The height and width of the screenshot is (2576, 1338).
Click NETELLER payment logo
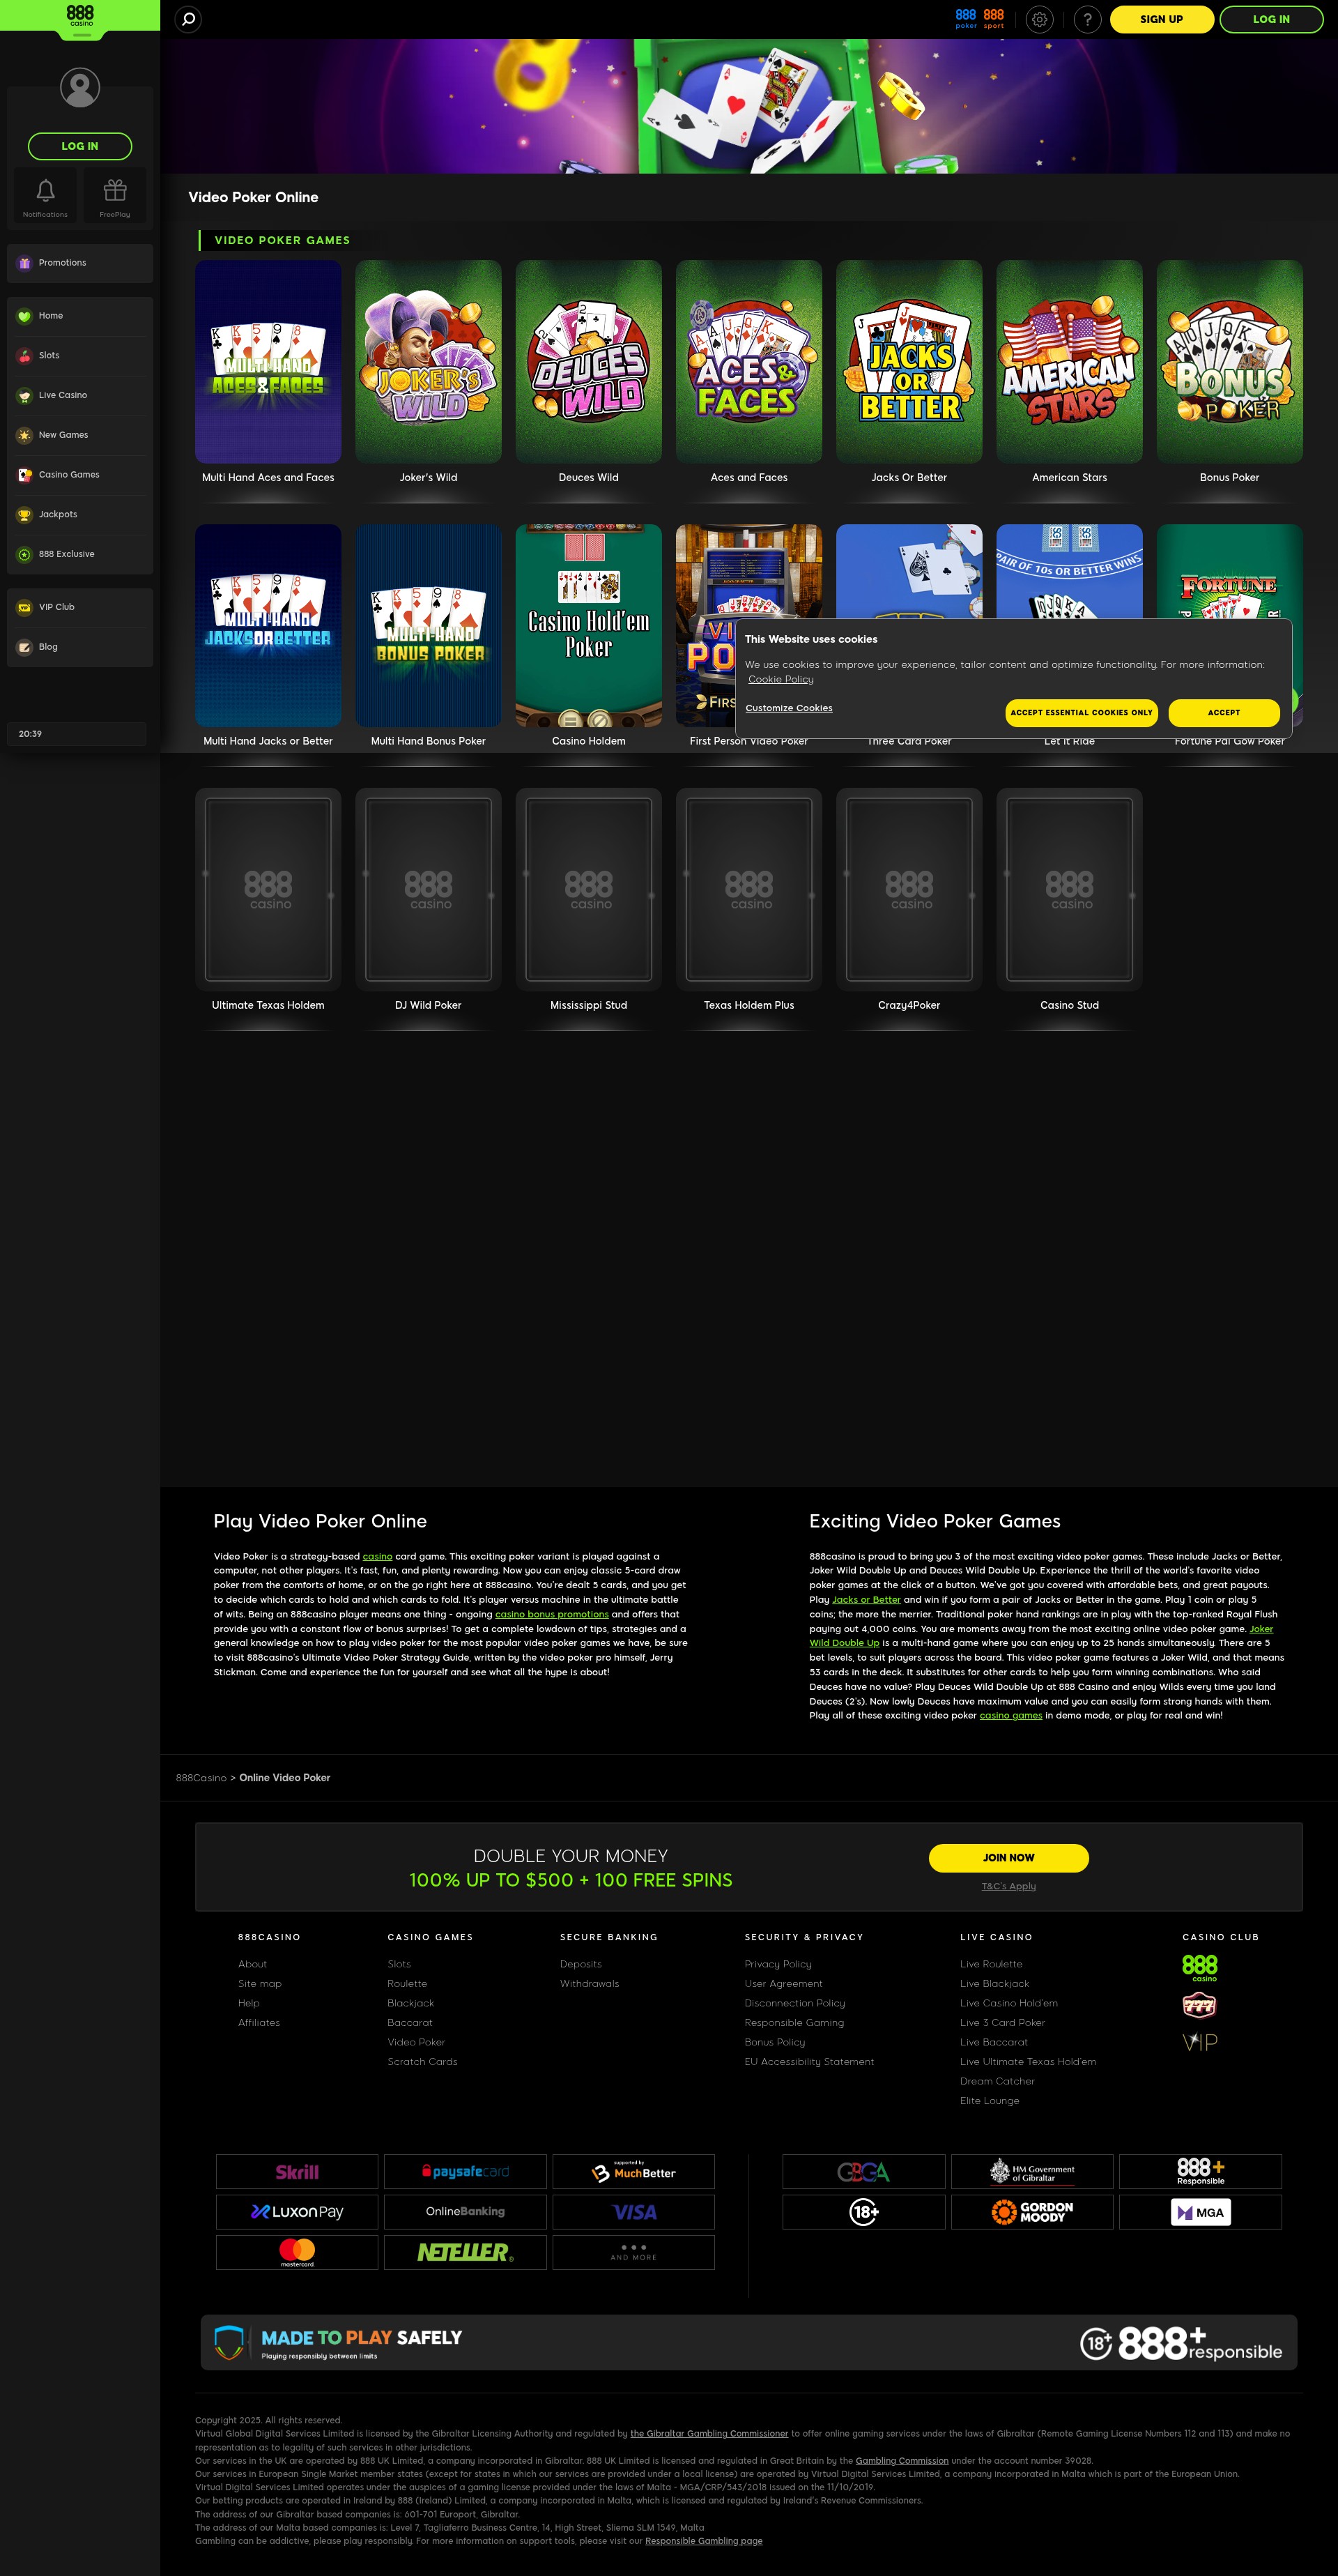pyautogui.click(x=466, y=2253)
